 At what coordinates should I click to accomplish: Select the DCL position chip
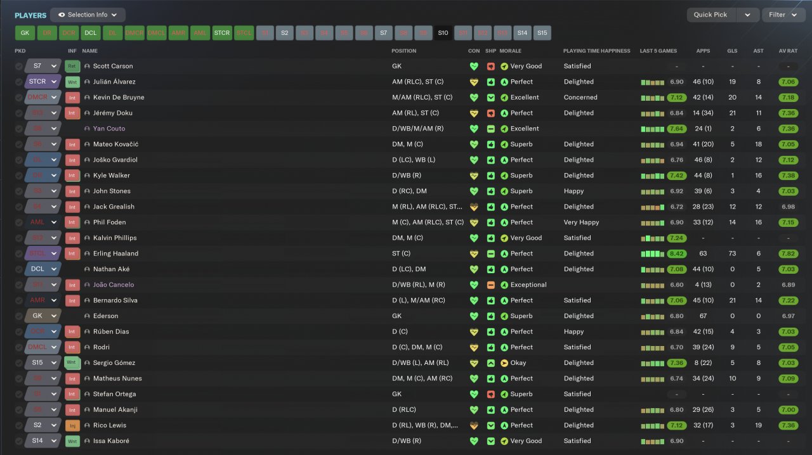tap(91, 33)
